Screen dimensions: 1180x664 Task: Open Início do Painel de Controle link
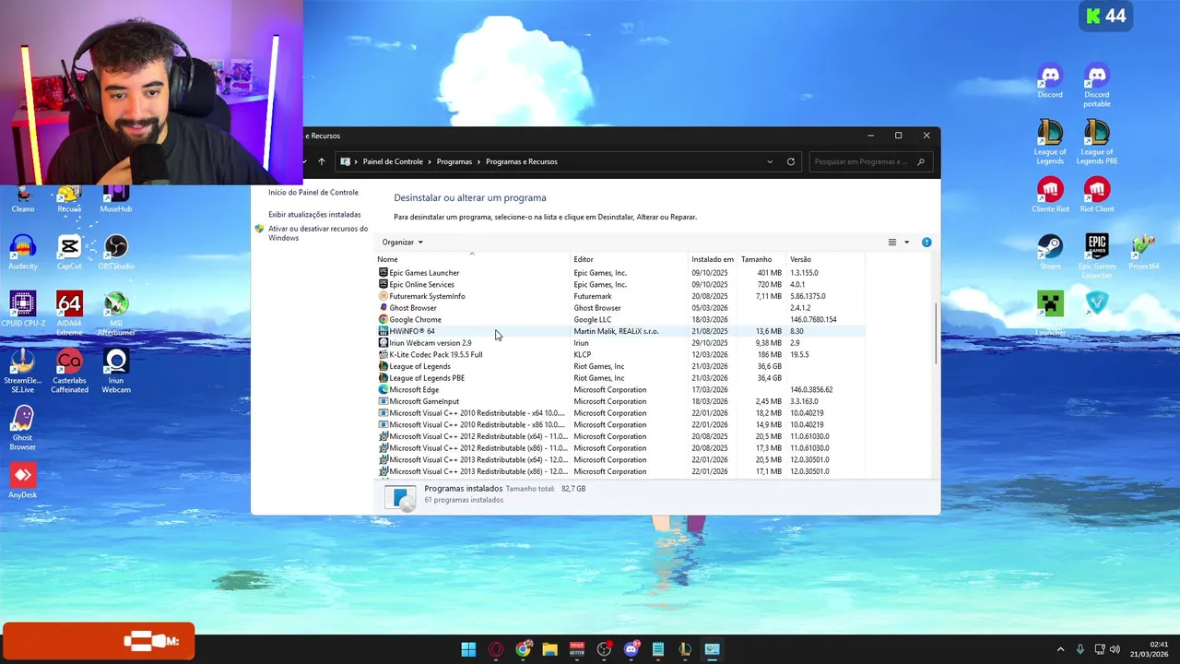coord(313,193)
